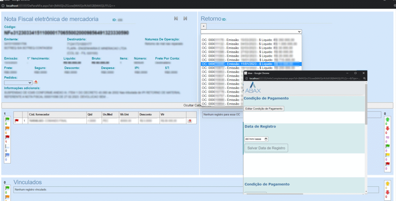Click the red flag in item row 1
This screenshot has height=201, width=396.
[x=17, y=121]
